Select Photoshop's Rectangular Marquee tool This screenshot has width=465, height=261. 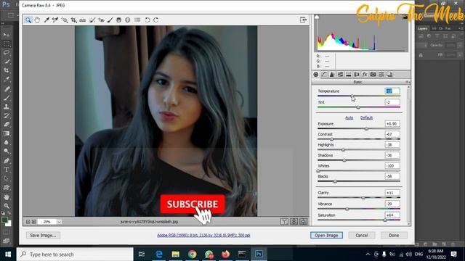[7, 43]
